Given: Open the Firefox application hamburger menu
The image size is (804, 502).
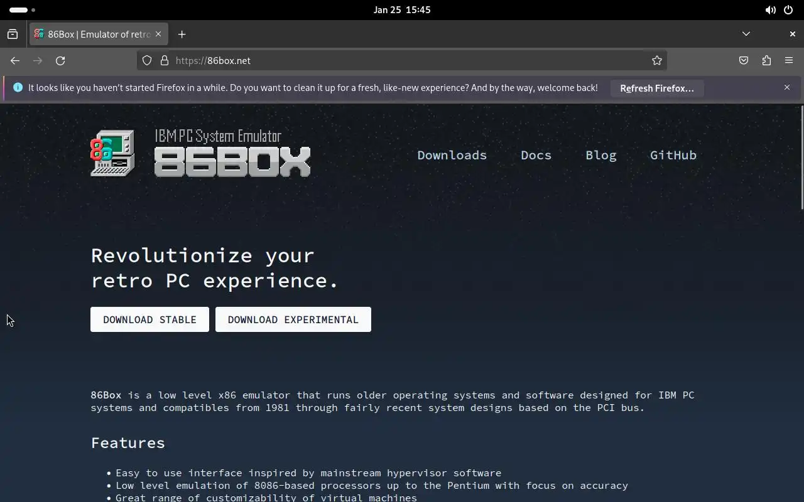Looking at the screenshot, I should coord(789,61).
